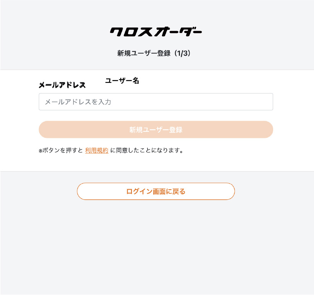Focus the メールアドレス input field
This screenshot has width=314, height=295.
pos(156,102)
